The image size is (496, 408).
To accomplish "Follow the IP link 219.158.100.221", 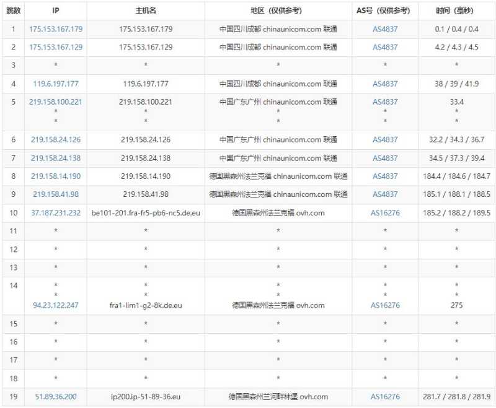I will (56, 102).
